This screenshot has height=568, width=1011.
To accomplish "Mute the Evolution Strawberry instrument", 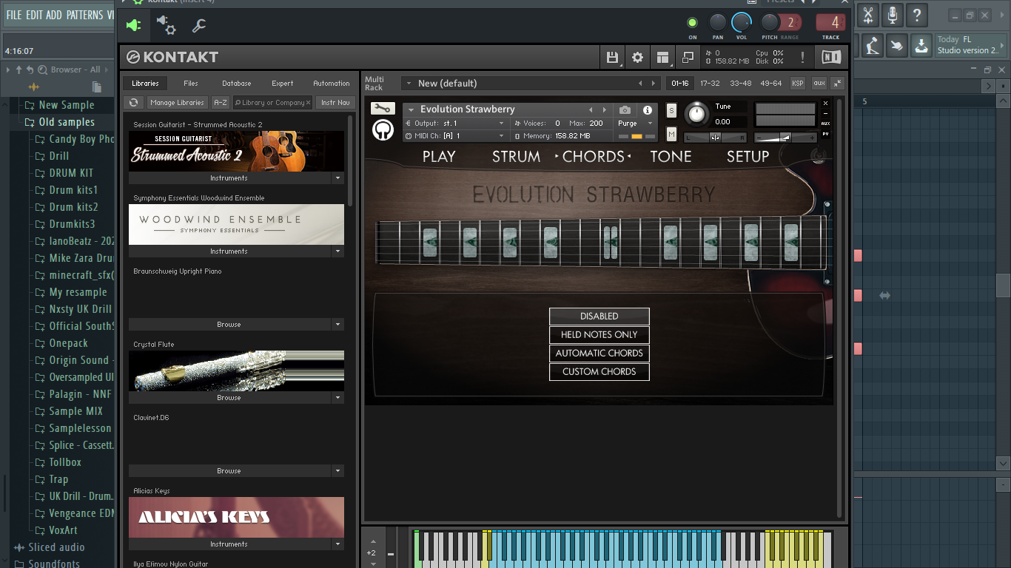I will coord(671,134).
